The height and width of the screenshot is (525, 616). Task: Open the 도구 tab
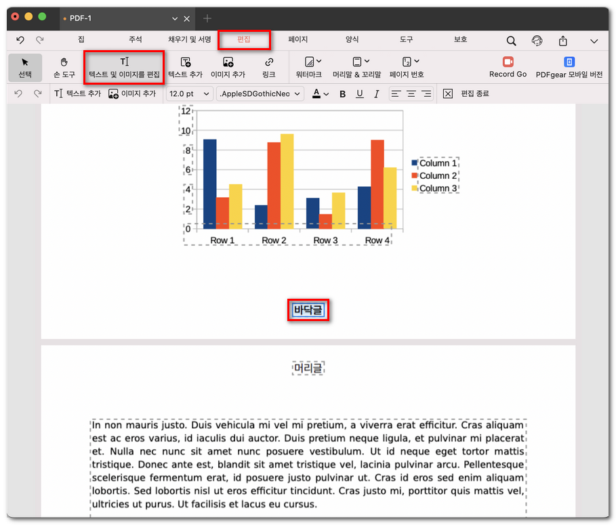coord(406,39)
